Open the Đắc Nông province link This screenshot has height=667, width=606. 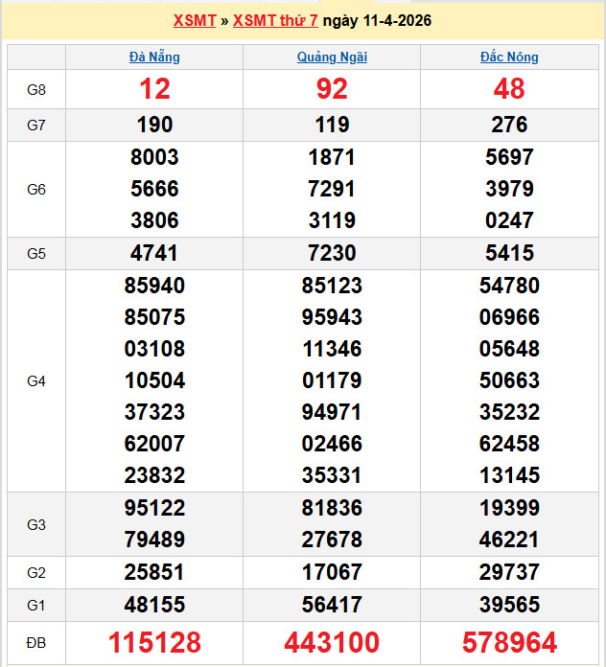point(509,57)
